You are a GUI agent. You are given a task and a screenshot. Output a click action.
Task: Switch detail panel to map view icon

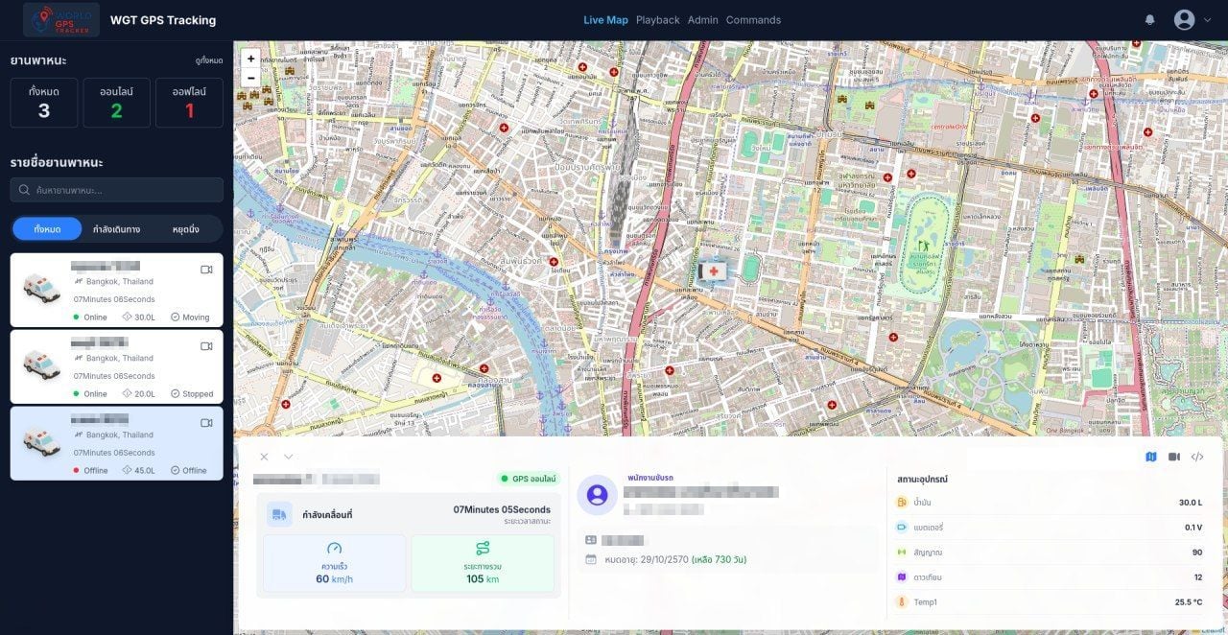point(1151,457)
